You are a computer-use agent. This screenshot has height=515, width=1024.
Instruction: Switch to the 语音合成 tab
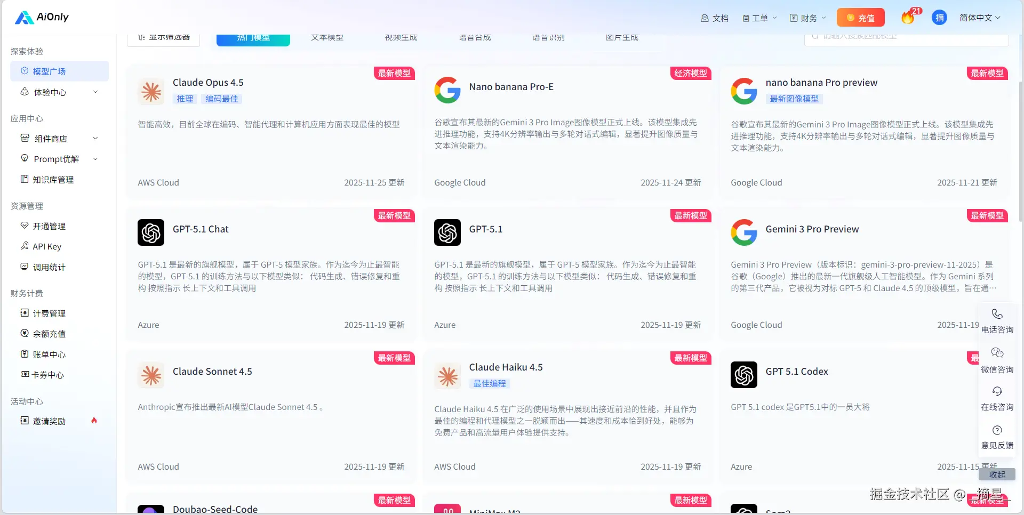[x=475, y=38]
